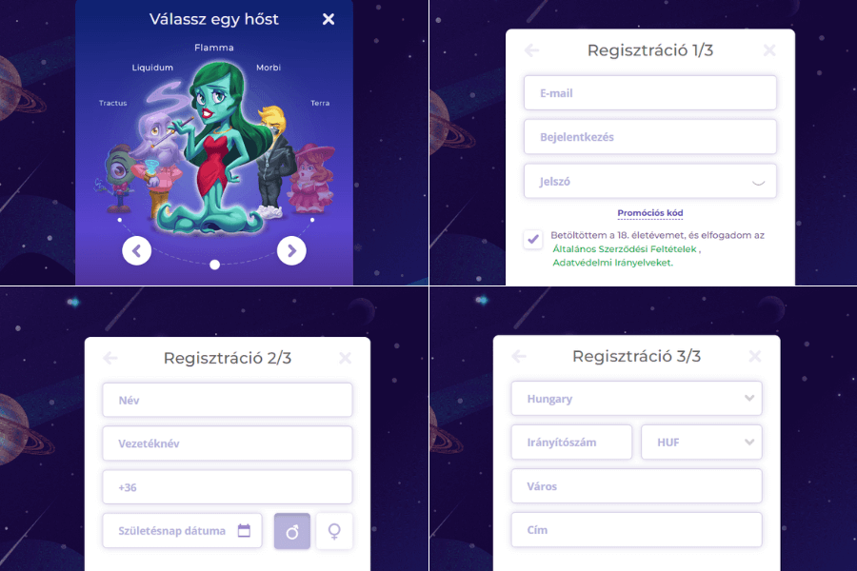Select the female gender button
This screenshot has height=571, width=857.
(334, 531)
